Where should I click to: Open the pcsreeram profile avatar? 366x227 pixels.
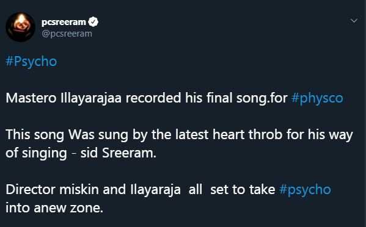(x=21, y=27)
